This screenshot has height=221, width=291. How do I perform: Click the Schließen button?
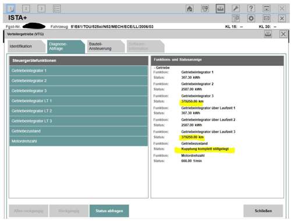[x=263, y=211]
